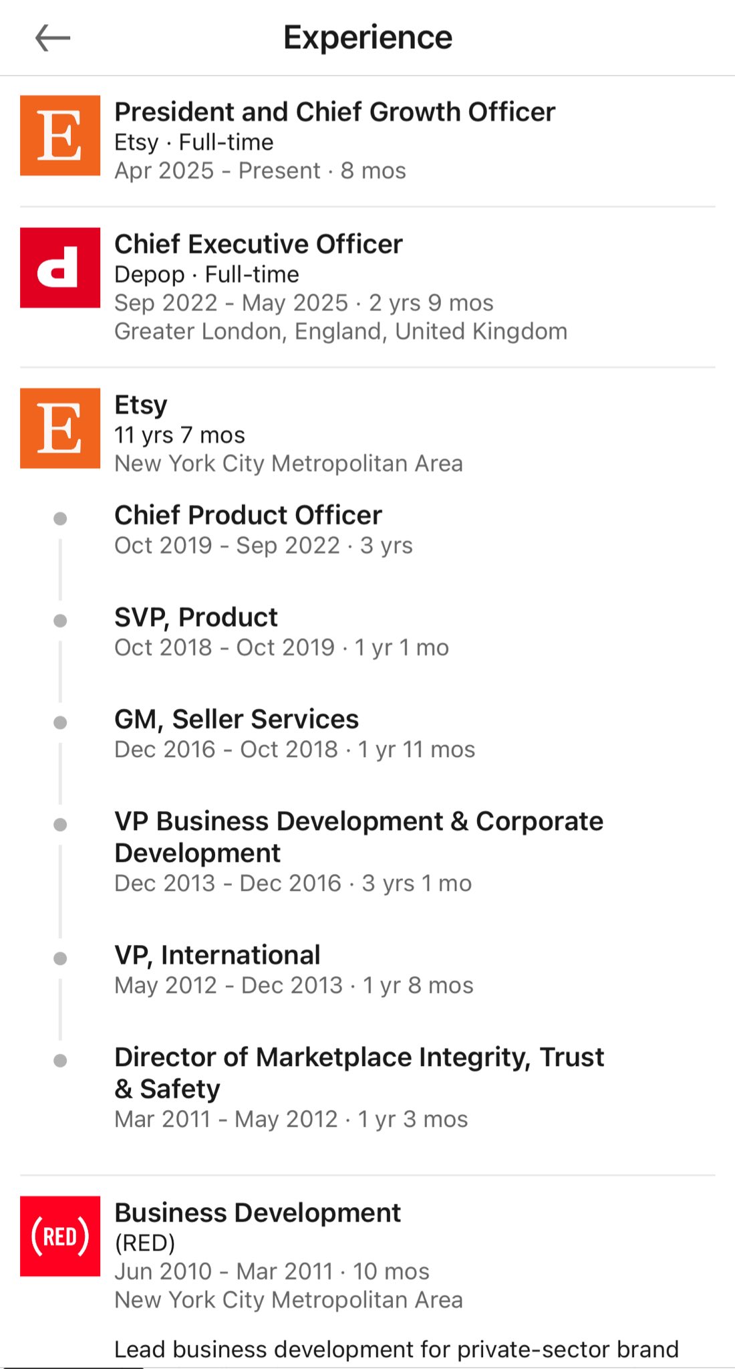
Task: Tap Greater London, England, United Kingdom location
Action: click(341, 332)
